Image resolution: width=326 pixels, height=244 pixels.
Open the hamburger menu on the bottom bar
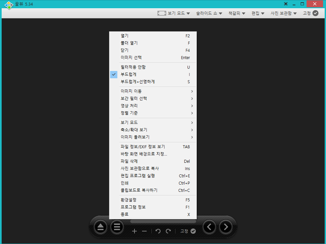(117, 227)
